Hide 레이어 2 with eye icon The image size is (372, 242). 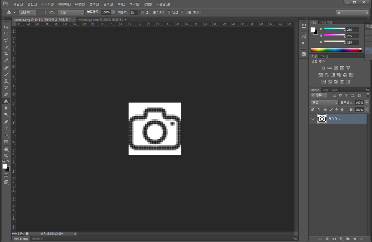[x=313, y=119]
